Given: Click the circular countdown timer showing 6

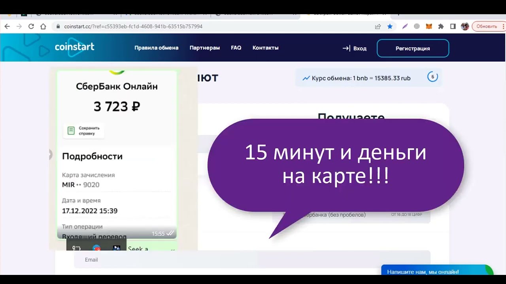Looking at the screenshot, I should click(432, 77).
